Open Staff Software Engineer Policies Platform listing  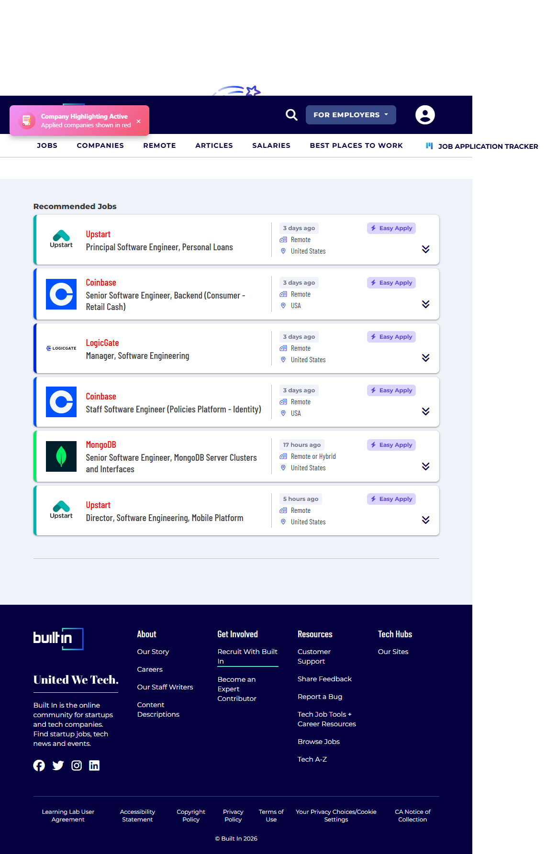[x=173, y=410]
